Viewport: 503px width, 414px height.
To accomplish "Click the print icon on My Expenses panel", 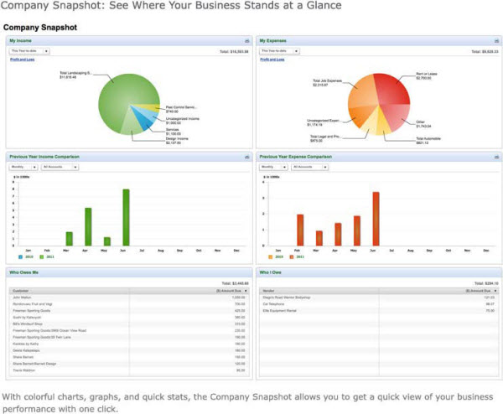I will pos(496,41).
